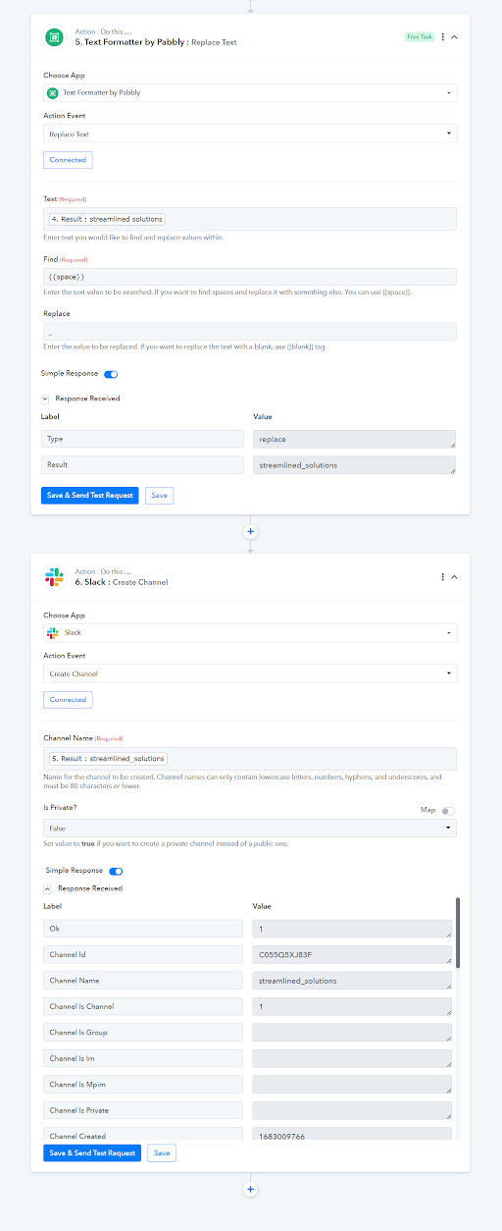Click the Text Formatter by Pabbly step icon

point(54,37)
